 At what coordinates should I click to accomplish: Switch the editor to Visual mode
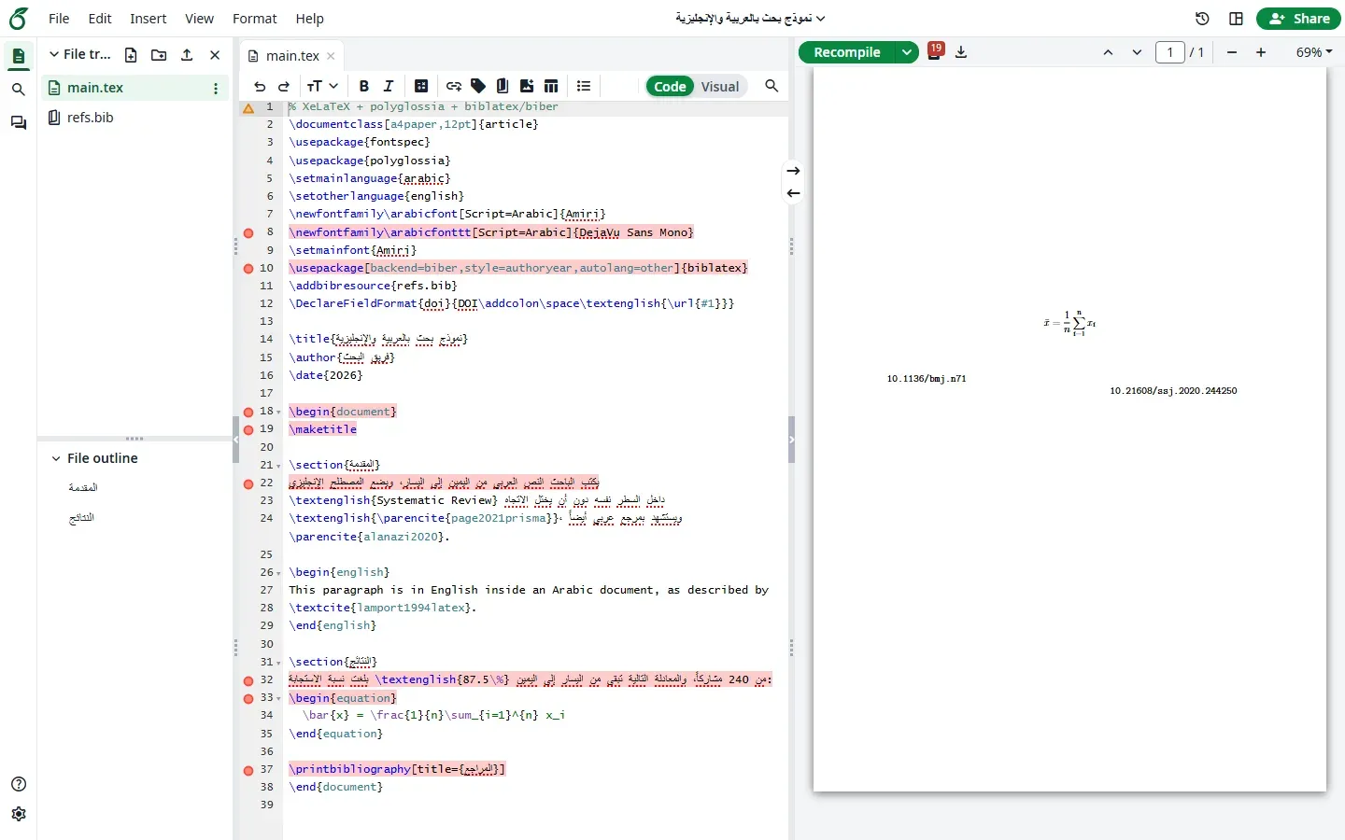[720, 87]
